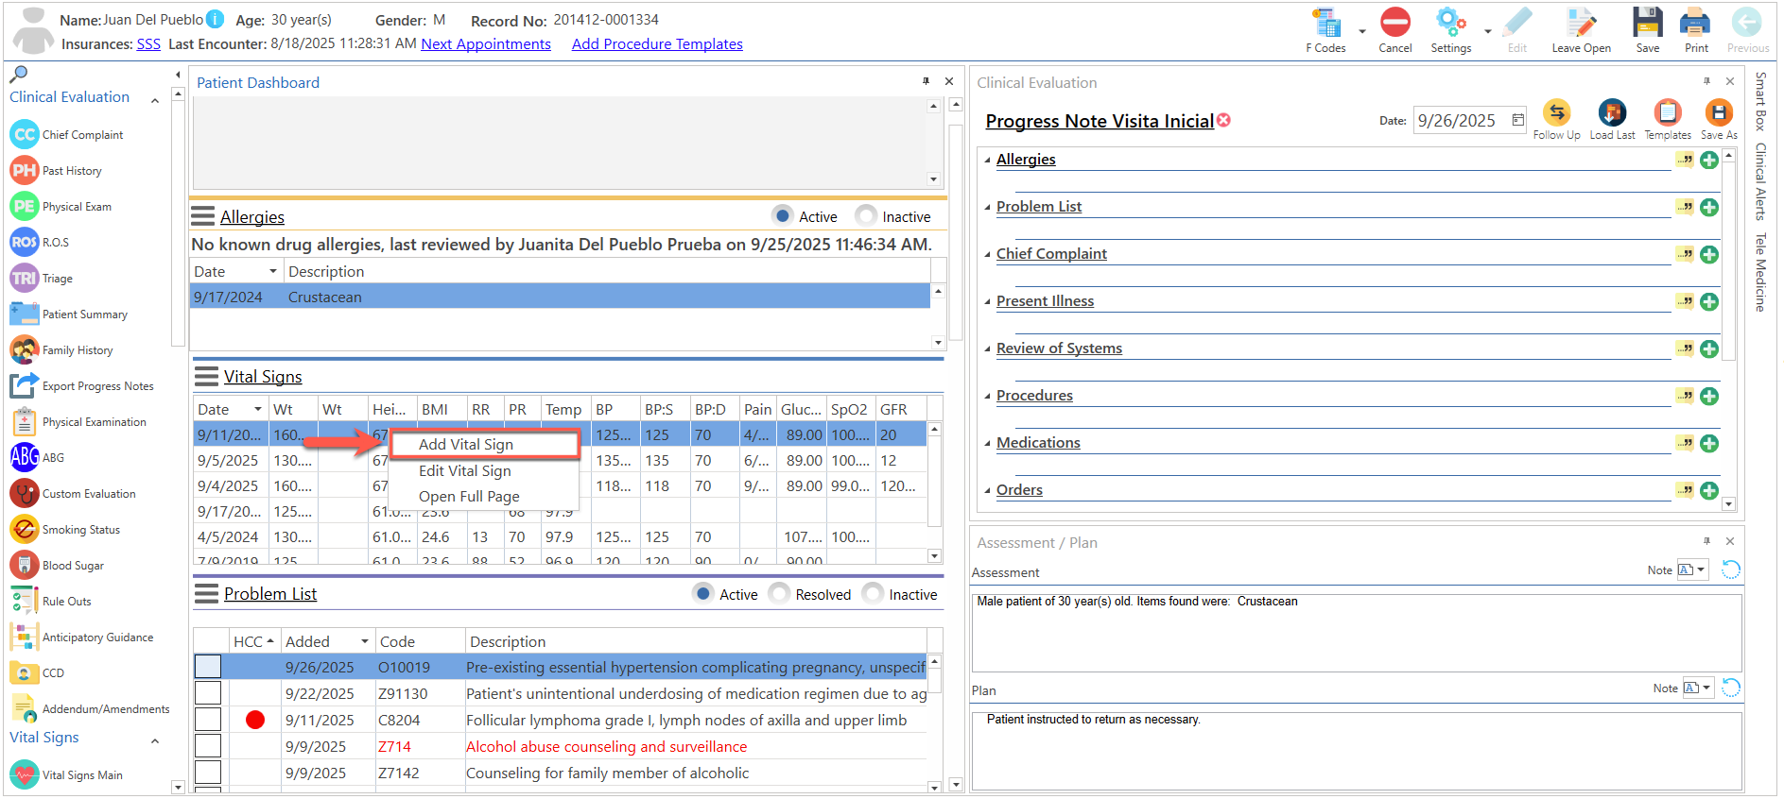Select the Active radio button for Problem List

[702, 594]
